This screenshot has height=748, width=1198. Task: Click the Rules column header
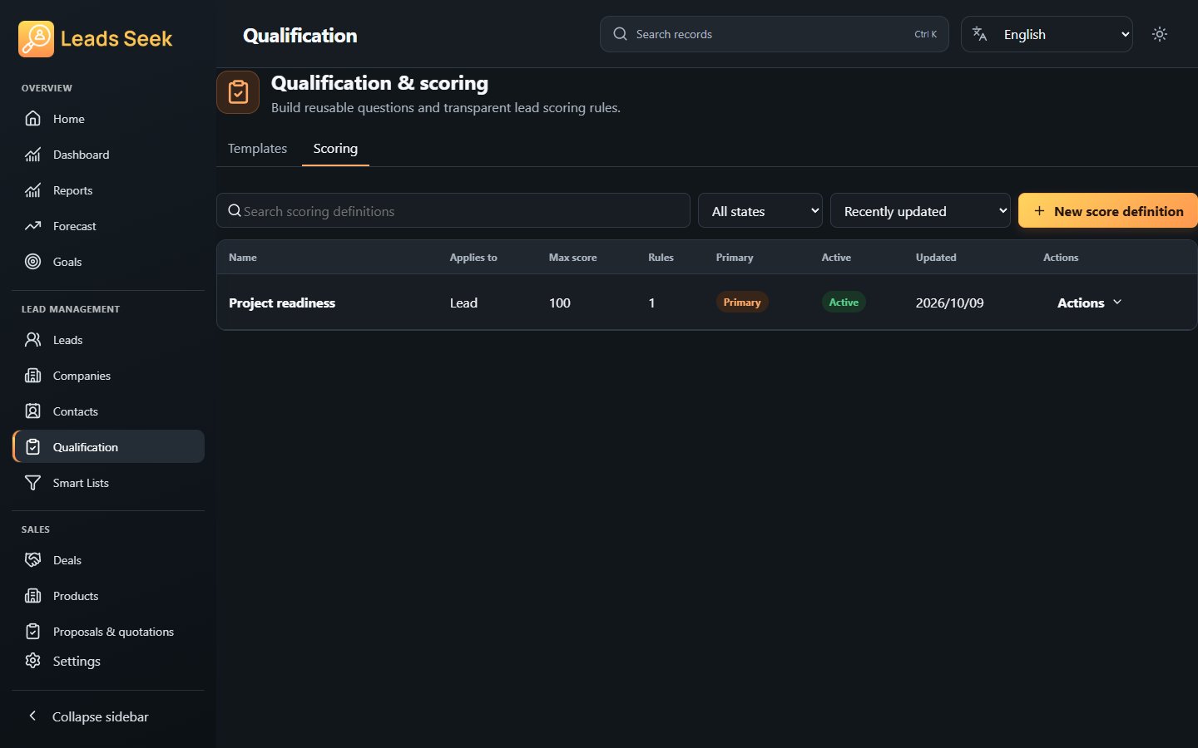tap(661, 258)
